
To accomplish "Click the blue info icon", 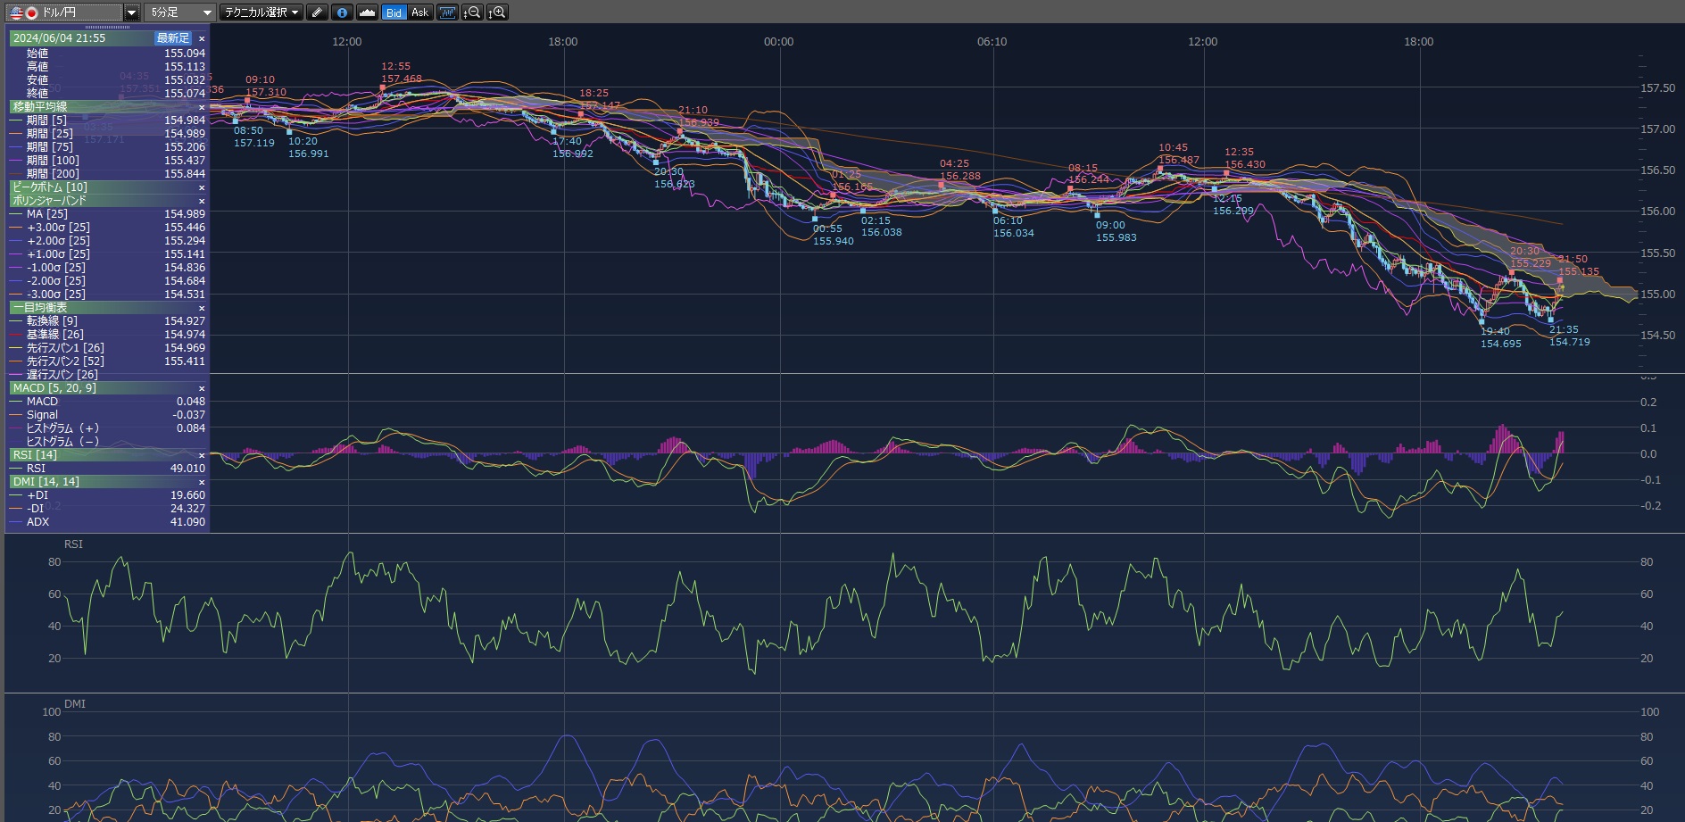I will click(x=342, y=12).
